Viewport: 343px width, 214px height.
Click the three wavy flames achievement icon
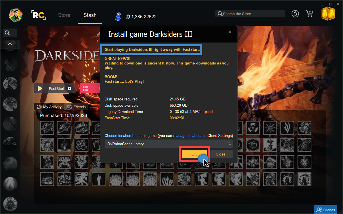[x=287, y=128]
